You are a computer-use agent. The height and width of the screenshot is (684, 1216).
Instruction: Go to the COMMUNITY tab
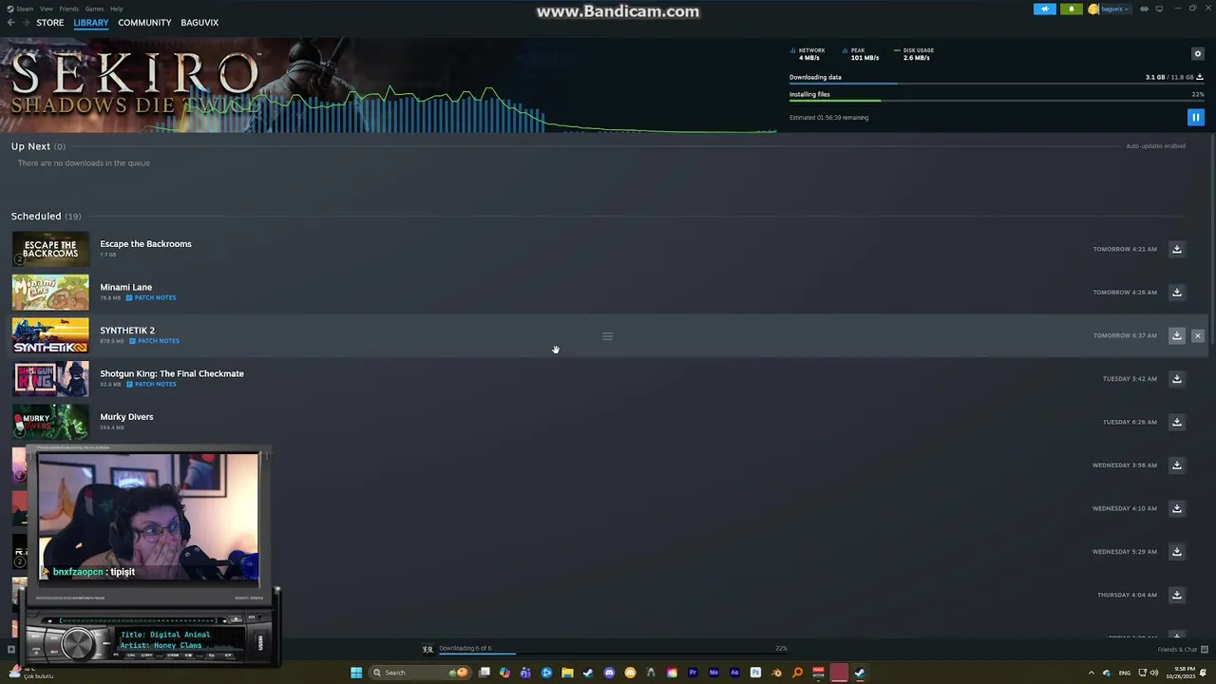tap(144, 23)
